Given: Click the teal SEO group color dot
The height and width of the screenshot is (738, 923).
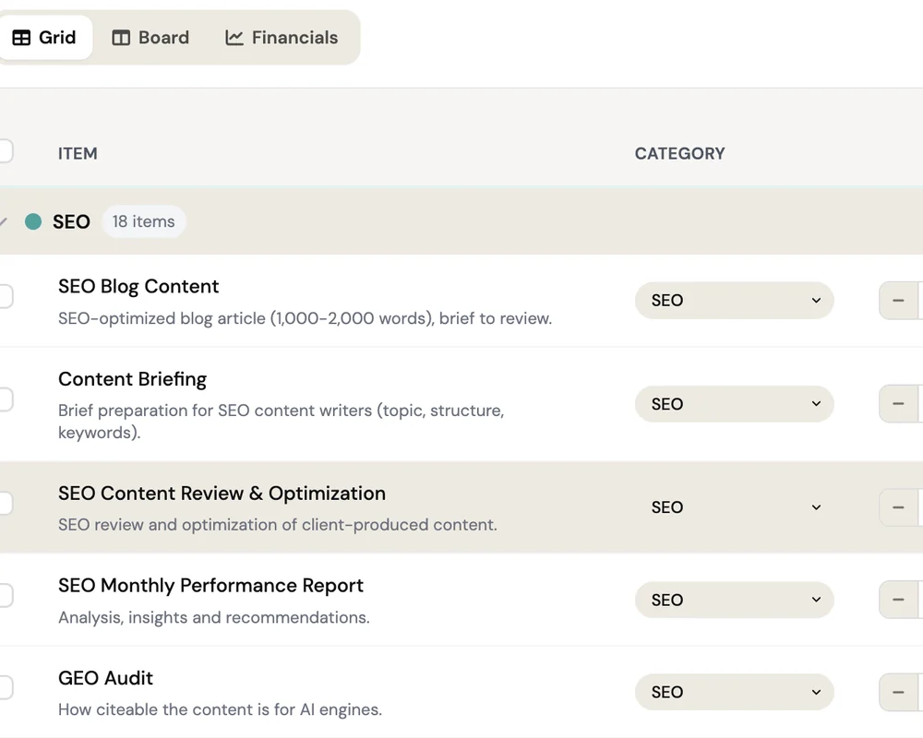Looking at the screenshot, I should tap(33, 222).
